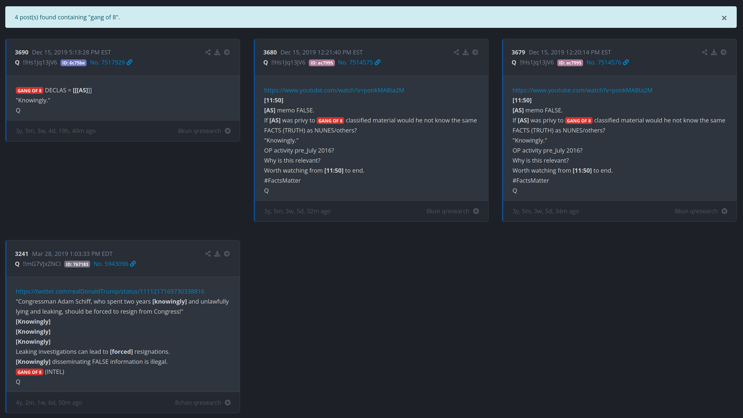Click the circled x icon in post 3690 footer
The height and width of the screenshot is (418, 743).
(x=228, y=131)
